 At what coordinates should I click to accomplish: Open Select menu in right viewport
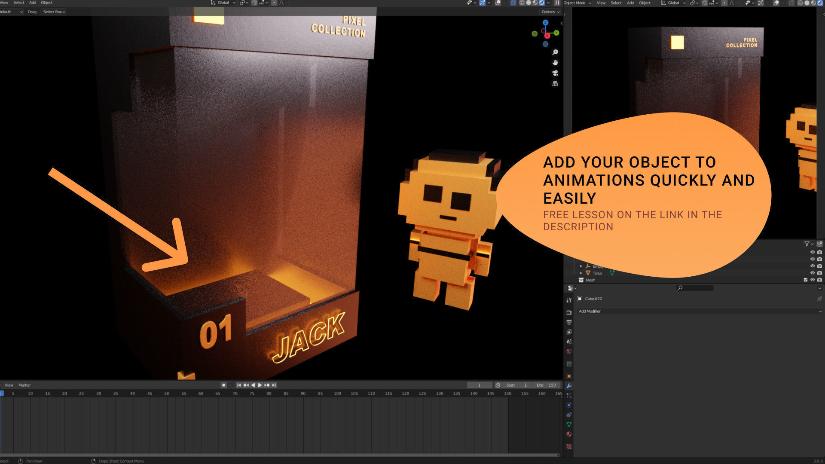click(x=616, y=3)
